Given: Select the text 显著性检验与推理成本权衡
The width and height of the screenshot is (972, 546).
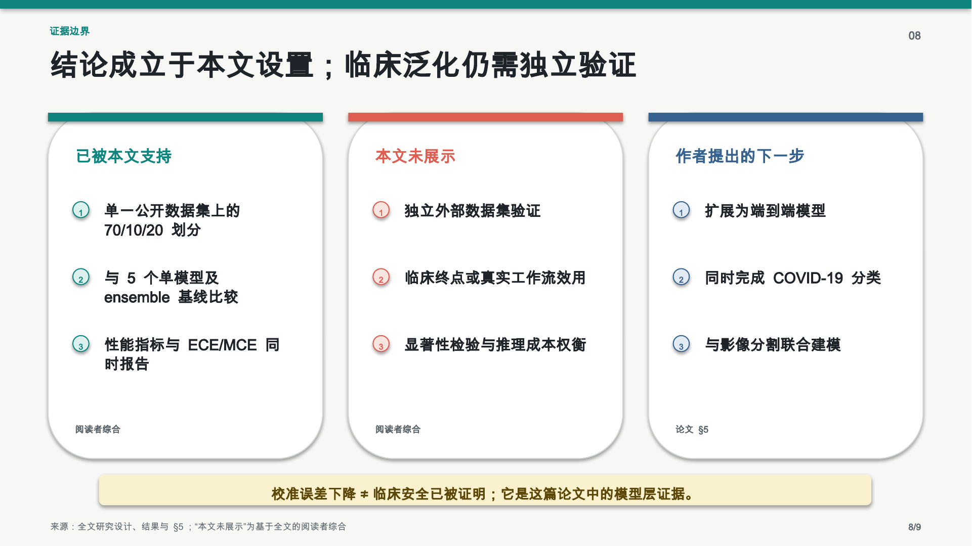Looking at the screenshot, I should click(495, 345).
